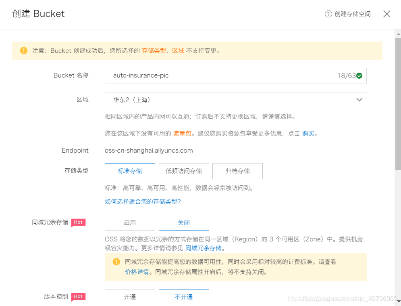The height and width of the screenshot is (306, 401).
Task: Click the Bucket 名称 field label
Action: [71, 75]
